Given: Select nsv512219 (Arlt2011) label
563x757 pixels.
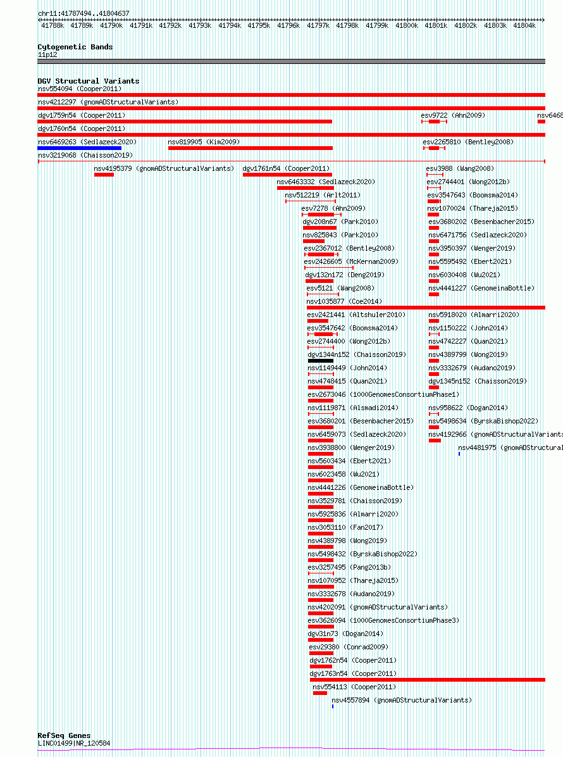Looking at the screenshot, I should [x=322, y=195].
